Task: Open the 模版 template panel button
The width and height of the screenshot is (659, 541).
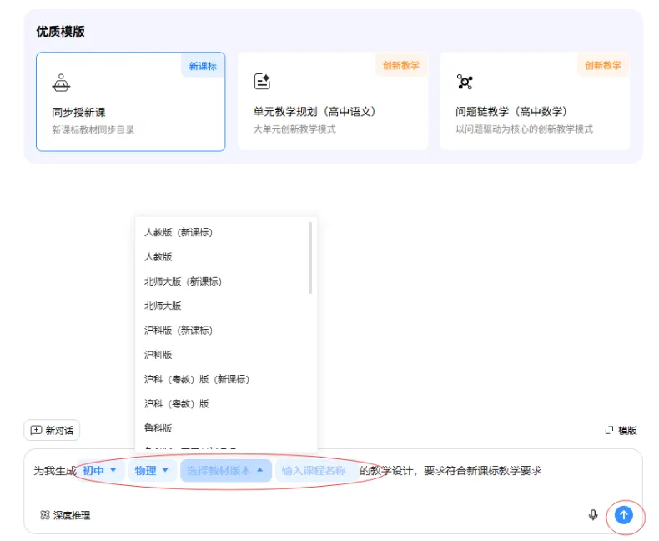Action: 621,430
